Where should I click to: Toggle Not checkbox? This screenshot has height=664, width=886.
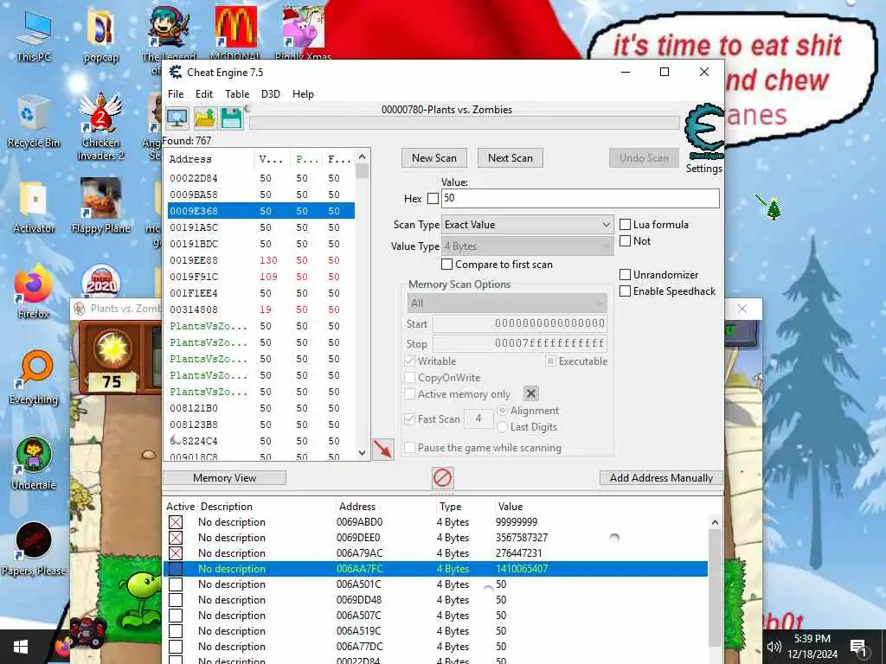tap(625, 240)
